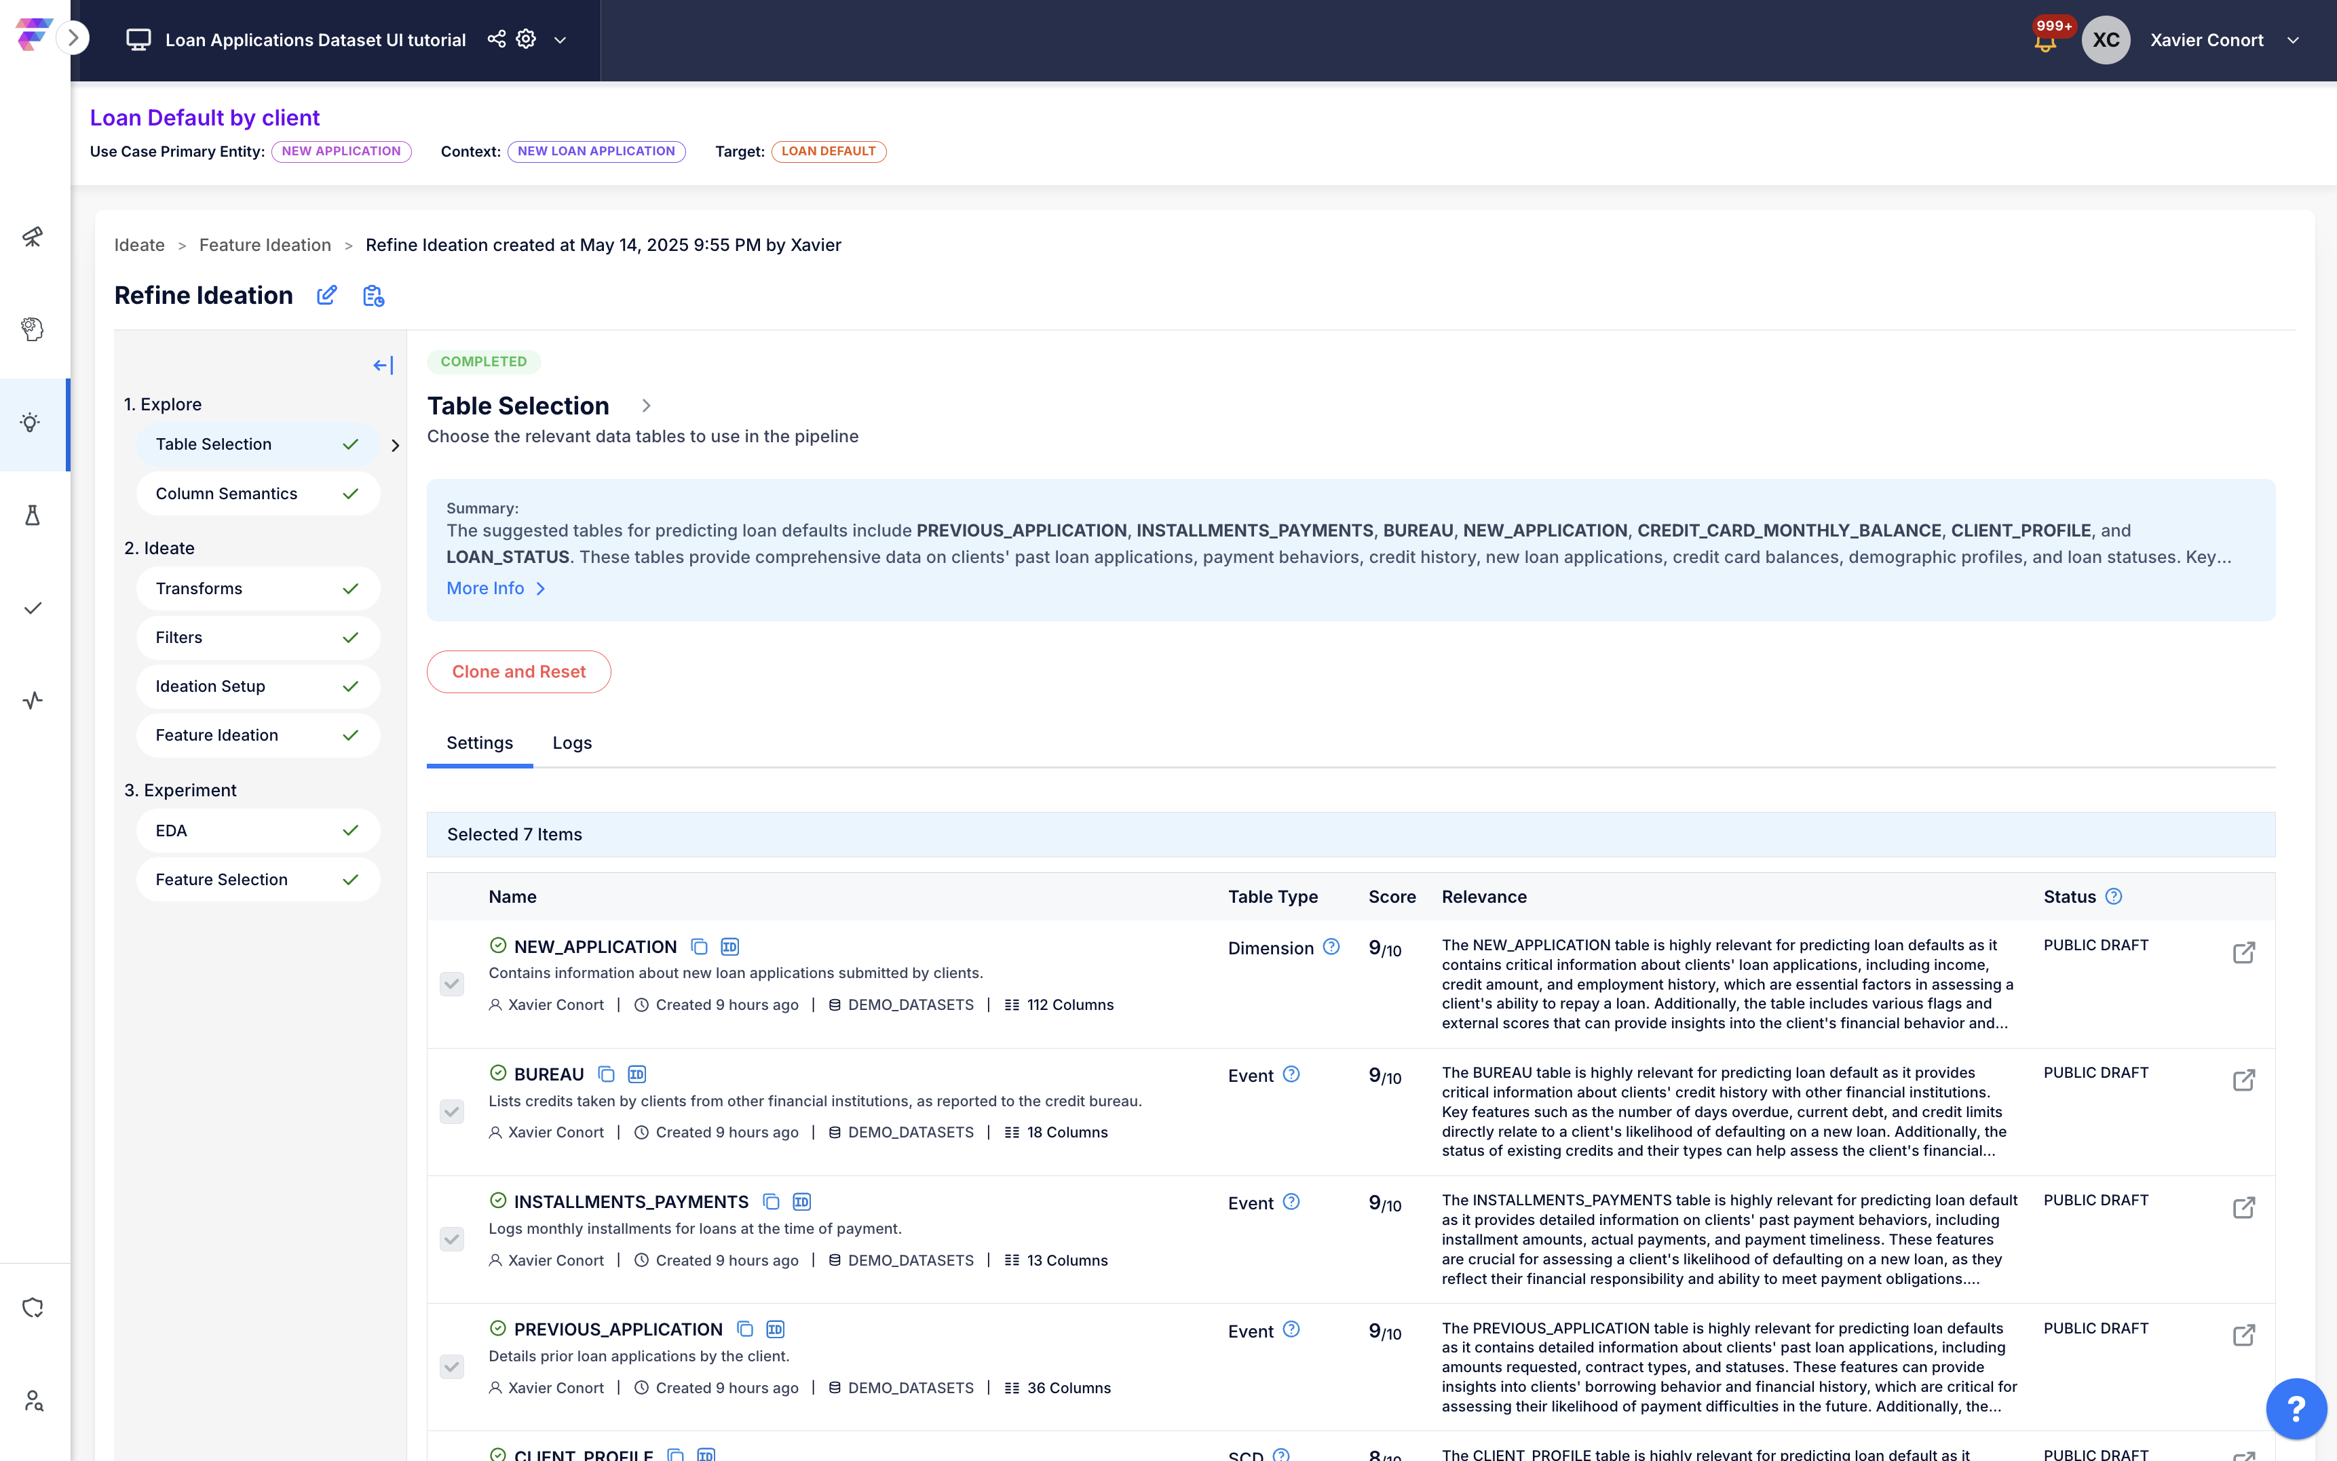This screenshot has width=2337, height=1461.
Task: Expand summary with More Info link
Action: pyautogui.click(x=496, y=587)
